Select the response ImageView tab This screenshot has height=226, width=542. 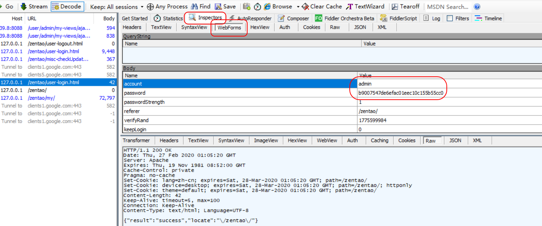[266, 140]
